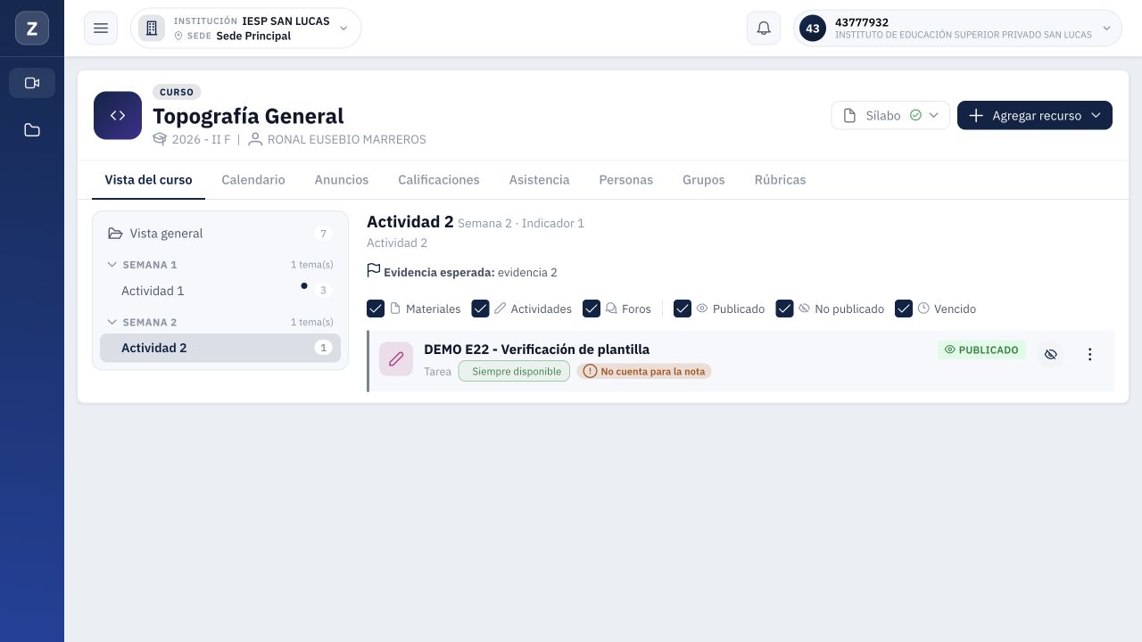This screenshot has width=1142, height=642.
Task: Switch to the Calendario tab
Action: 253,179
